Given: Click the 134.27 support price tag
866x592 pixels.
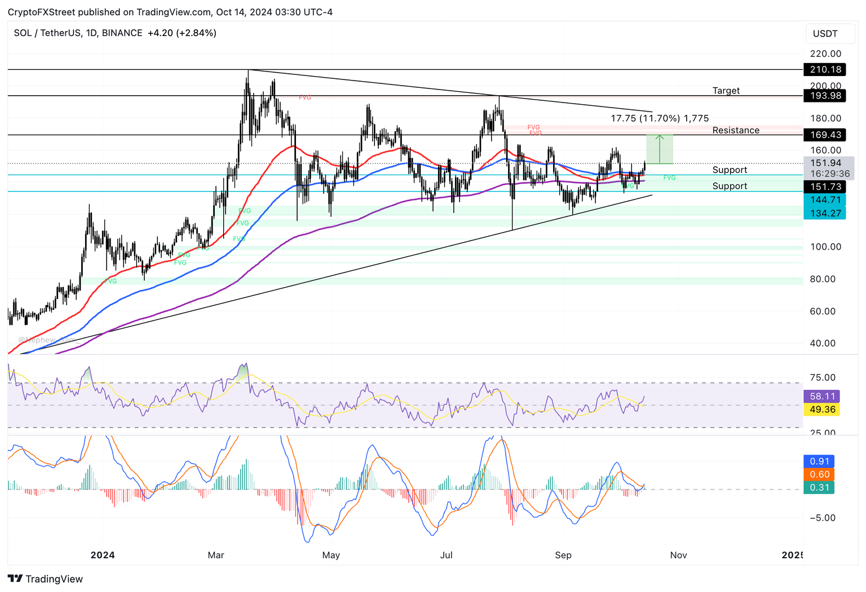Looking at the screenshot, I should pos(824,213).
